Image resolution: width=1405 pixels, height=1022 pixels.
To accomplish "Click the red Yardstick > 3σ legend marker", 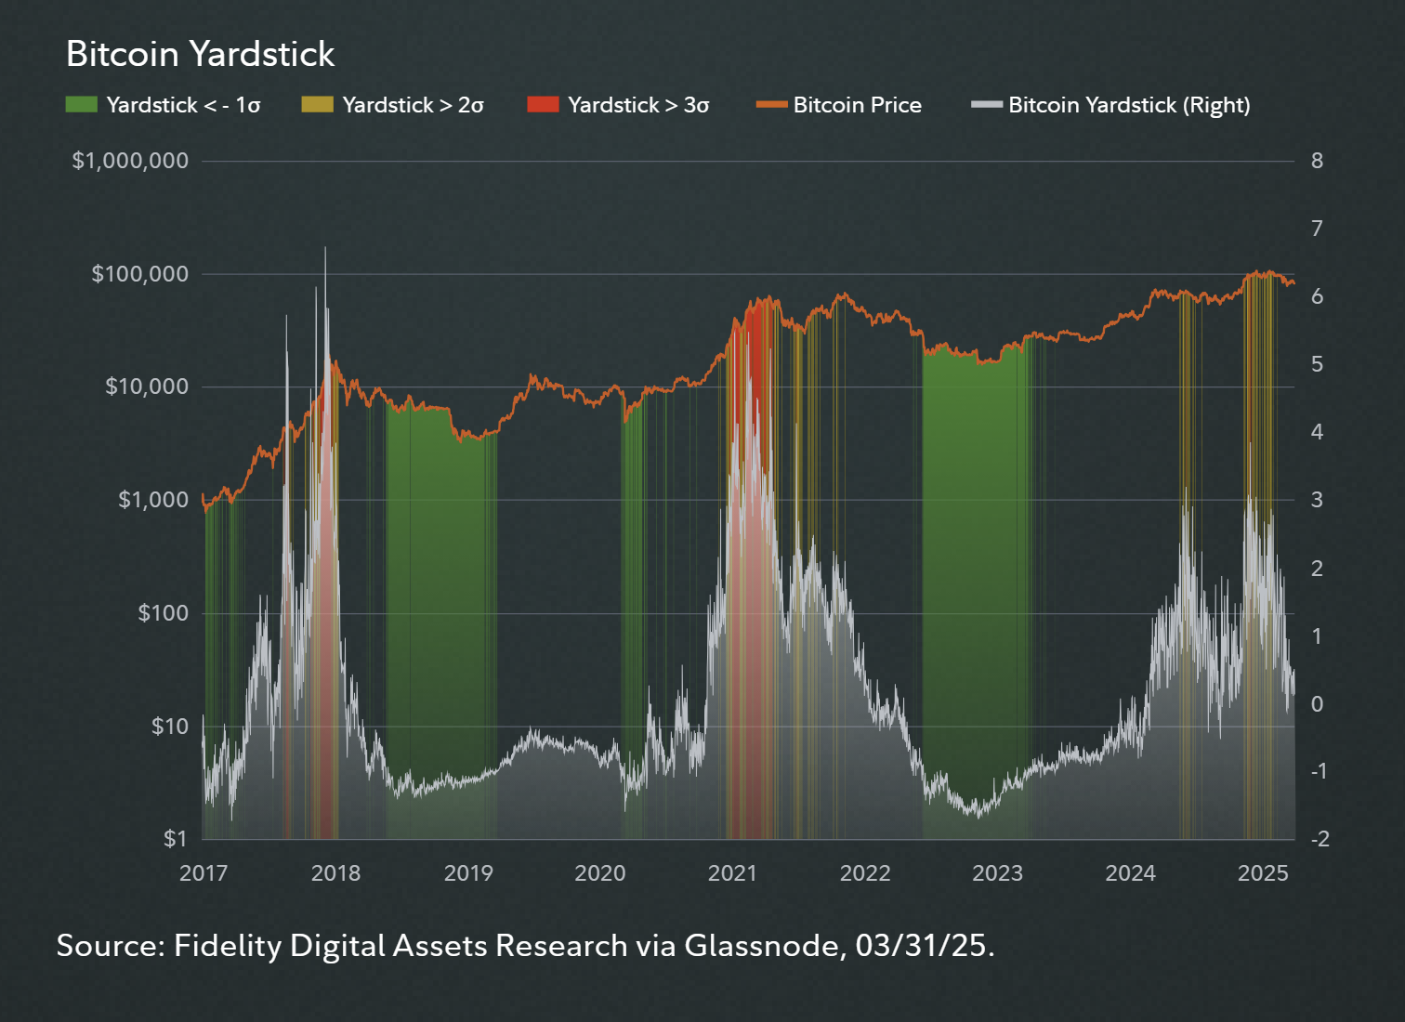I will (x=544, y=105).
